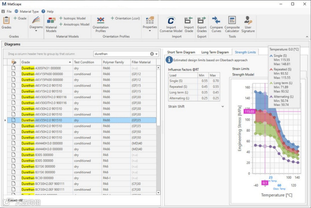Click the Strength Model label

(x=243, y=74)
